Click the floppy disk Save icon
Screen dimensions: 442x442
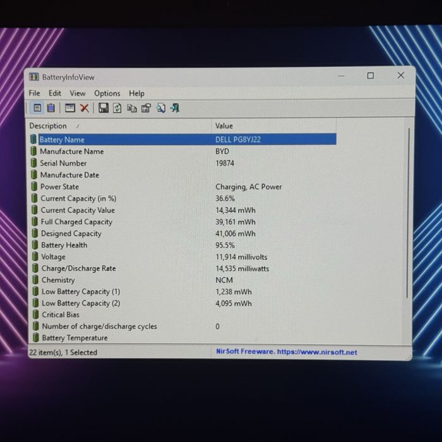pyautogui.click(x=104, y=108)
